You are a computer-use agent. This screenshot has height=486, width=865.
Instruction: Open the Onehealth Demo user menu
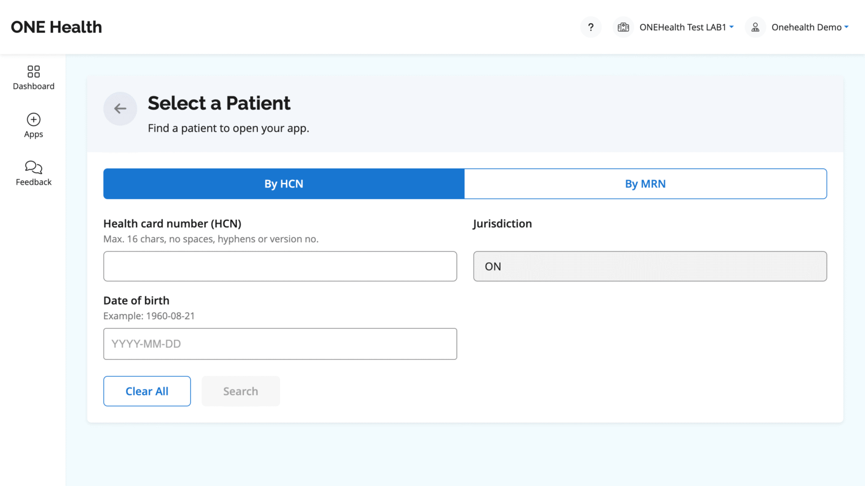806,27
